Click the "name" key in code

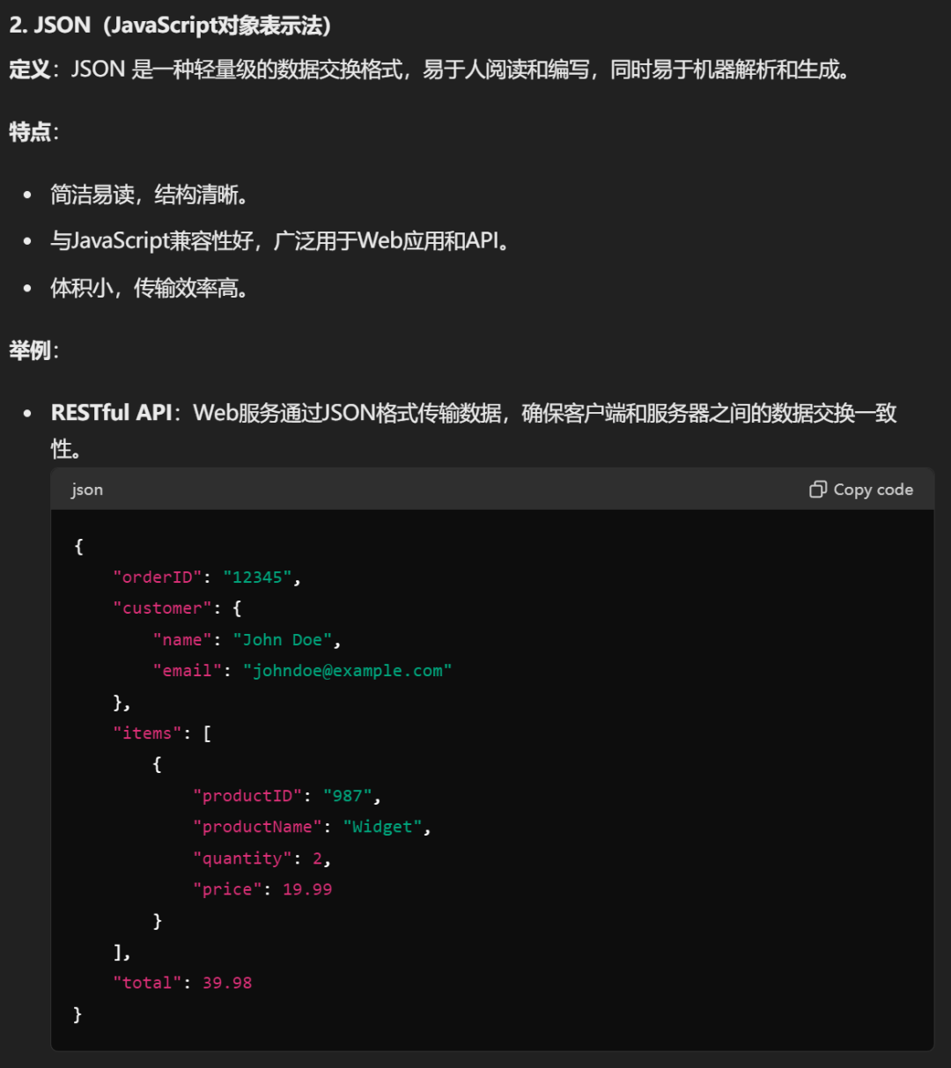[x=183, y=640]
